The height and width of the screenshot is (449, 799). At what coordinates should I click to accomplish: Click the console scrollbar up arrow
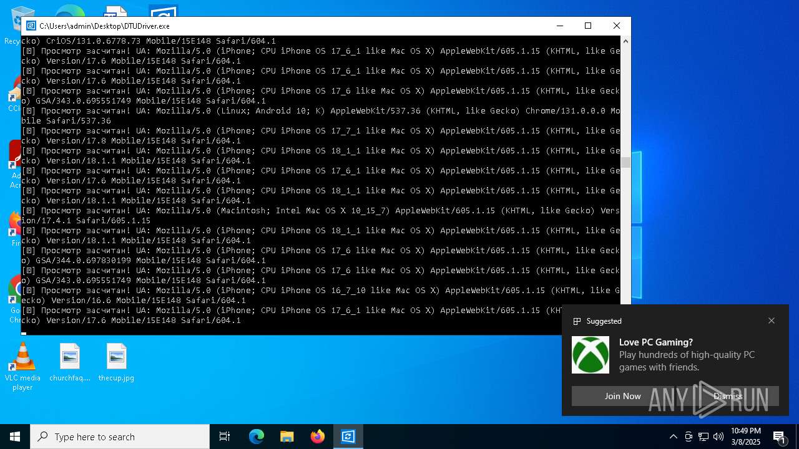click(625, 41)
